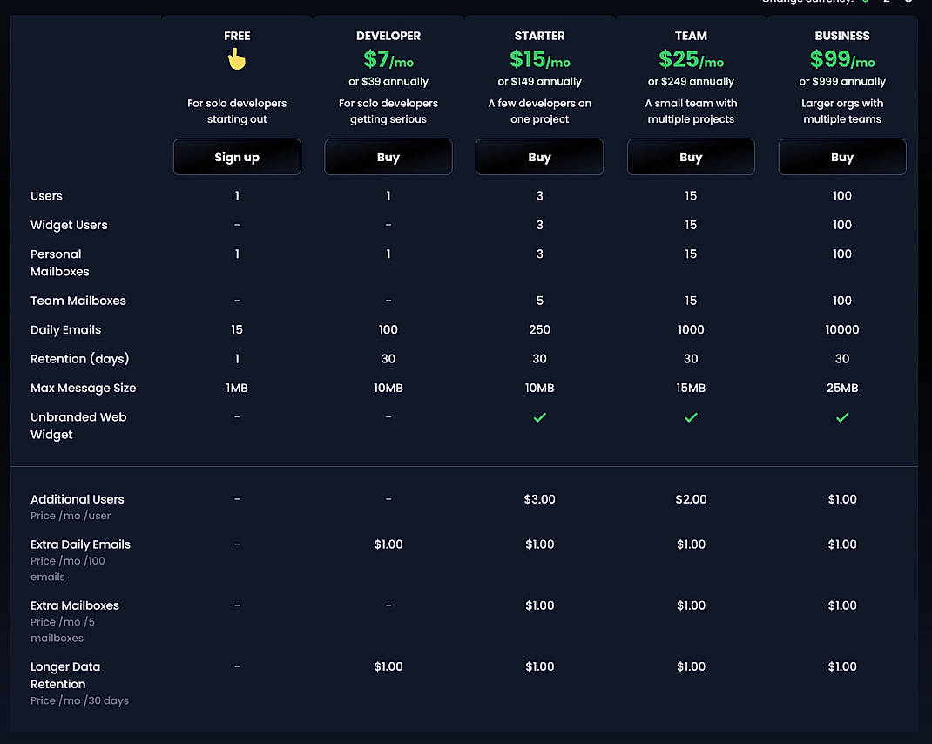Click the $99/mo Business price
The width and height of the screenshot is (932, 744).
coord(842,59)
